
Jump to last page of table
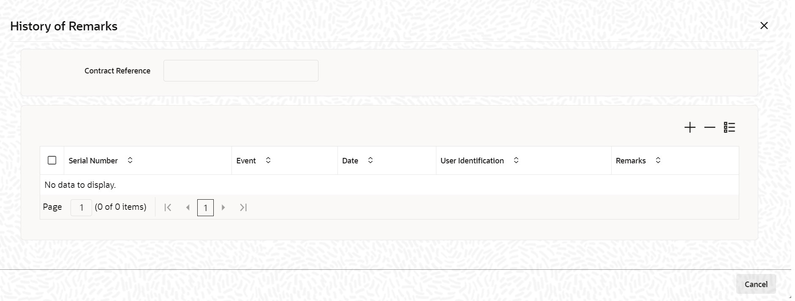[x=243, y=207]
